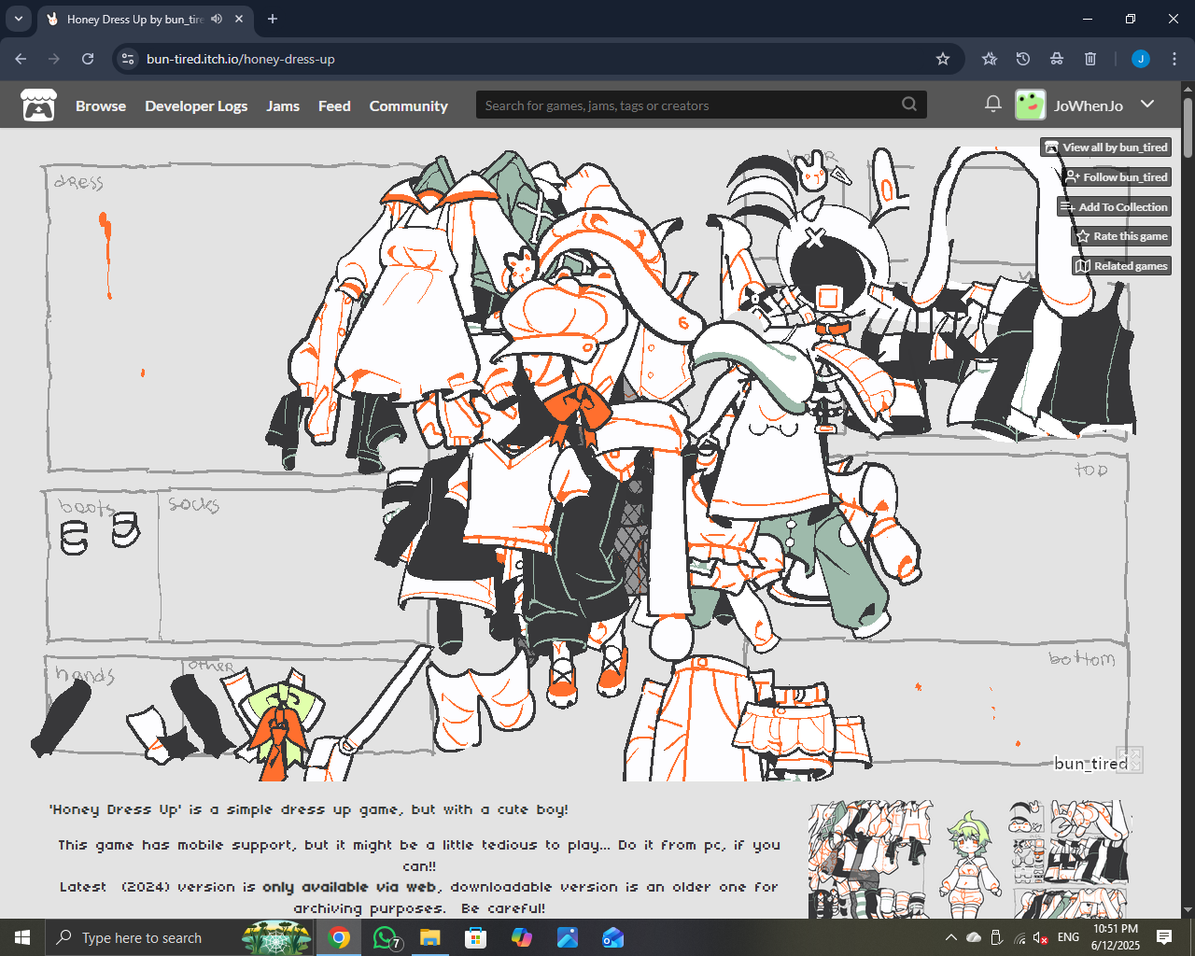The image size is (1195, 956).
Task: Open the notifications bell
Action: [993, 105]
